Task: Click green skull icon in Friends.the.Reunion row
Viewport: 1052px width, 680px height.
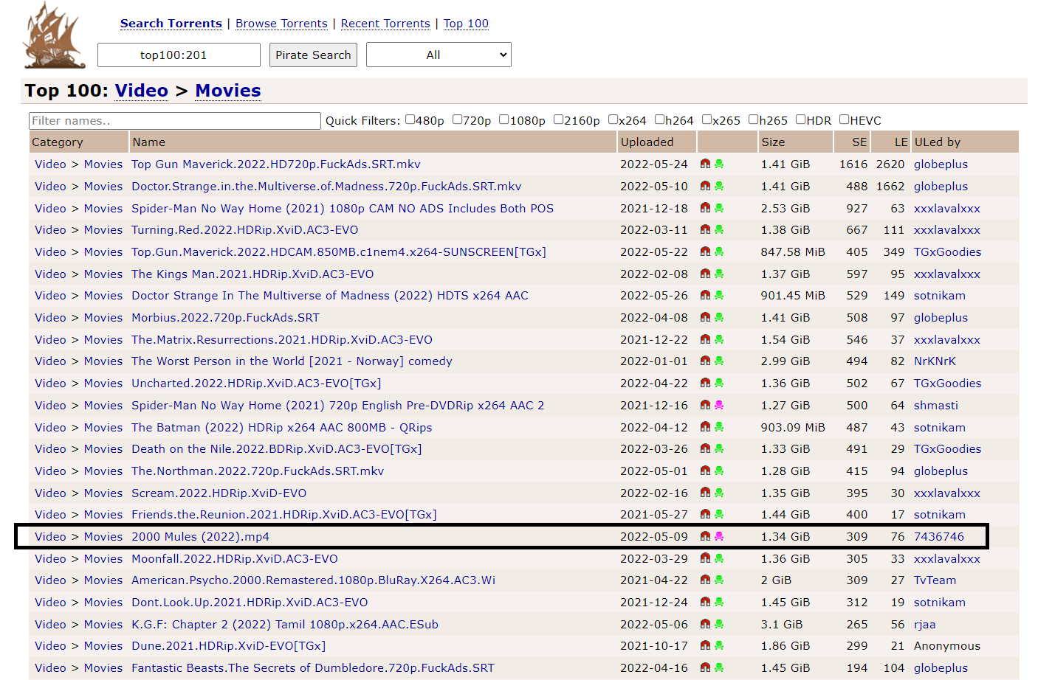Action: (x=719, y=515)
